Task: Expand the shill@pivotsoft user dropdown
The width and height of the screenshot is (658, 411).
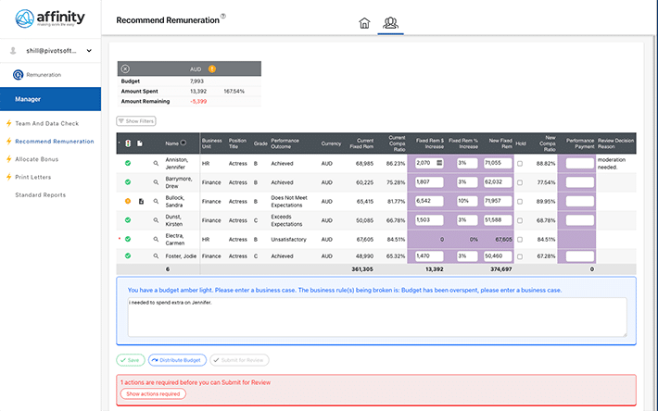Action: click(x=89, y=50)
